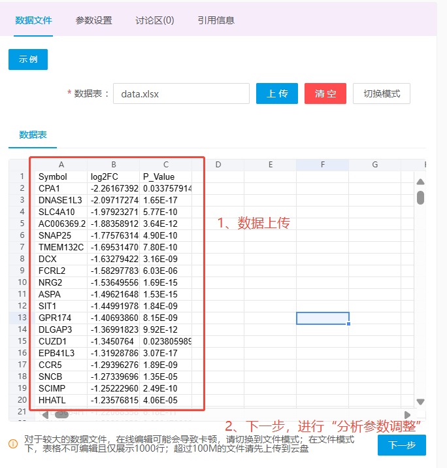
Task: Click the horizontal scrollbar thumb
Action: (62, 414)
